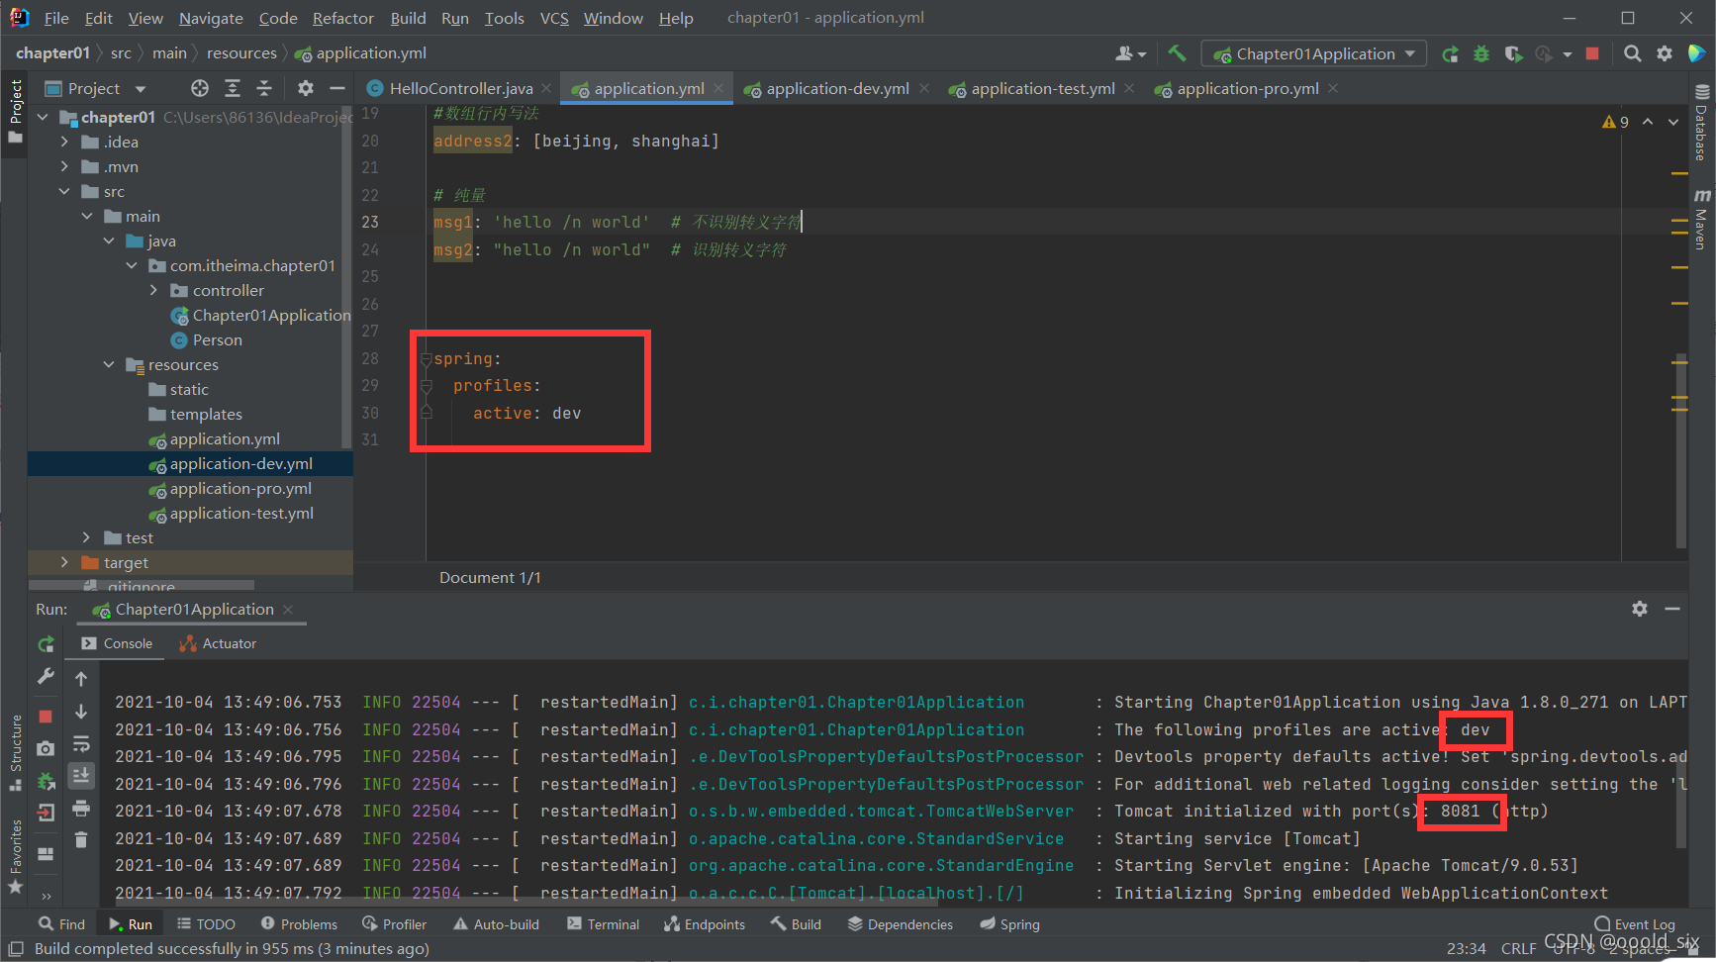This screenshot has width=1716, height=962.
Task: Start debugging with the bug icon
Action: [x=1481, y=53]
